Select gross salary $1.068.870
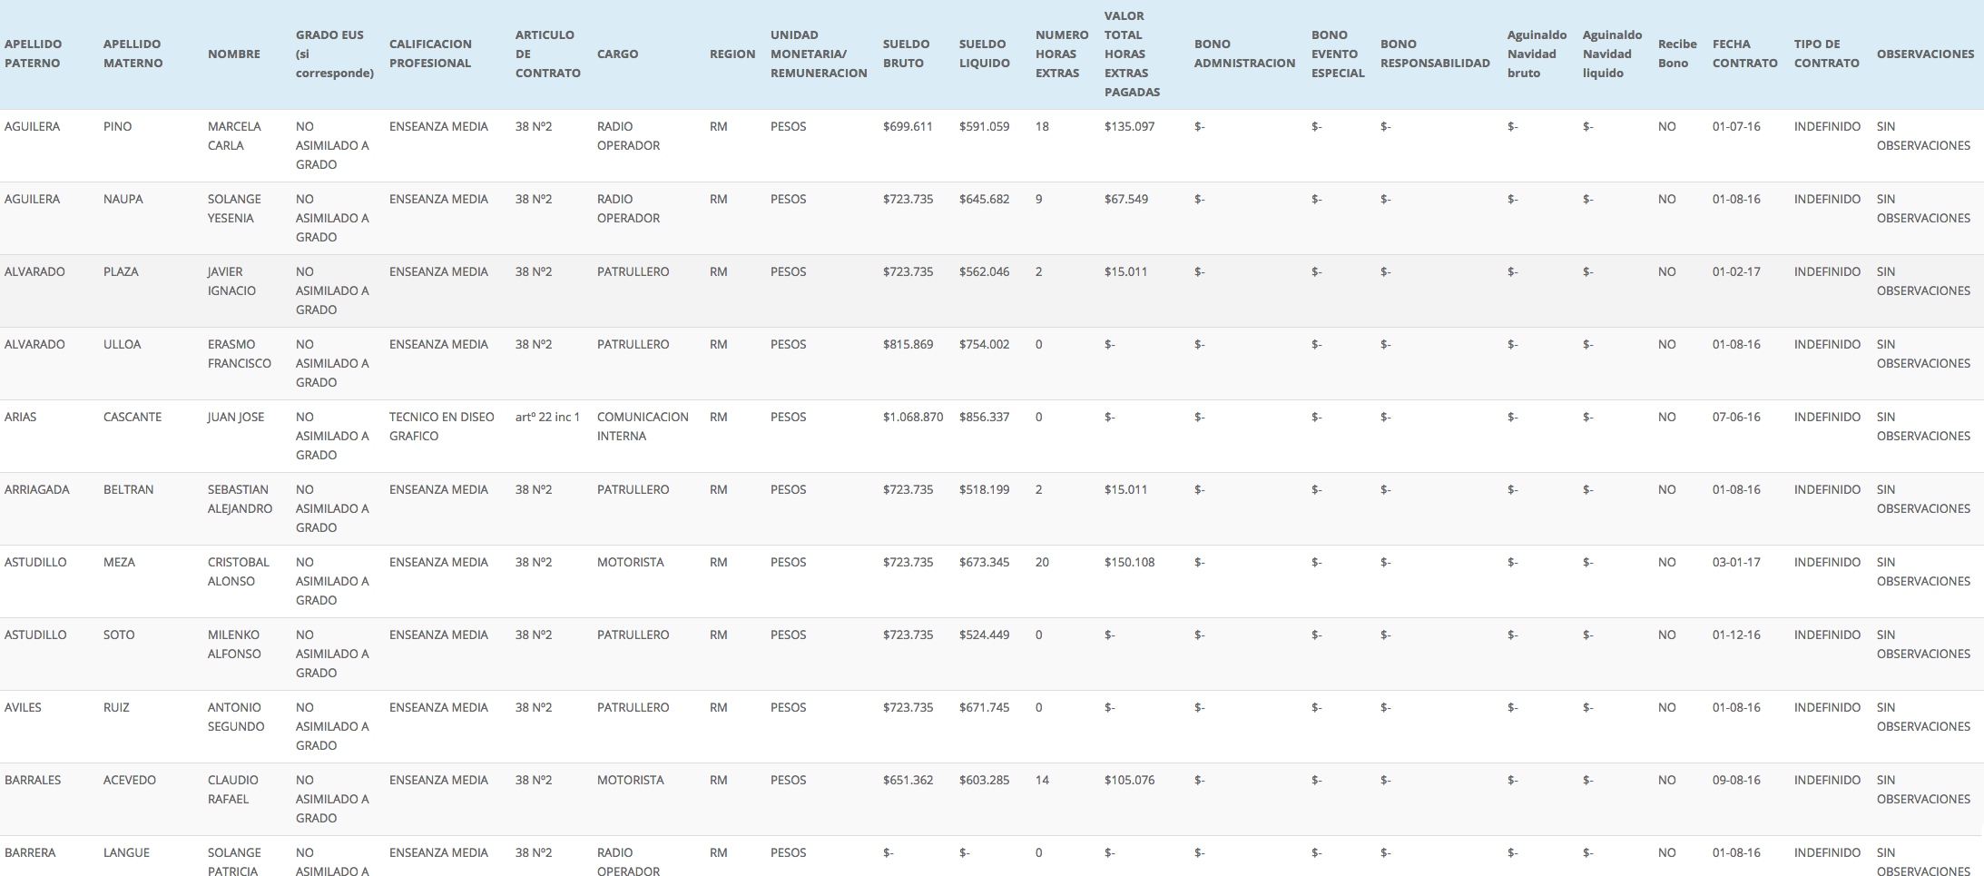Viewport: 1984px width, 876px height. click(913, 418)
